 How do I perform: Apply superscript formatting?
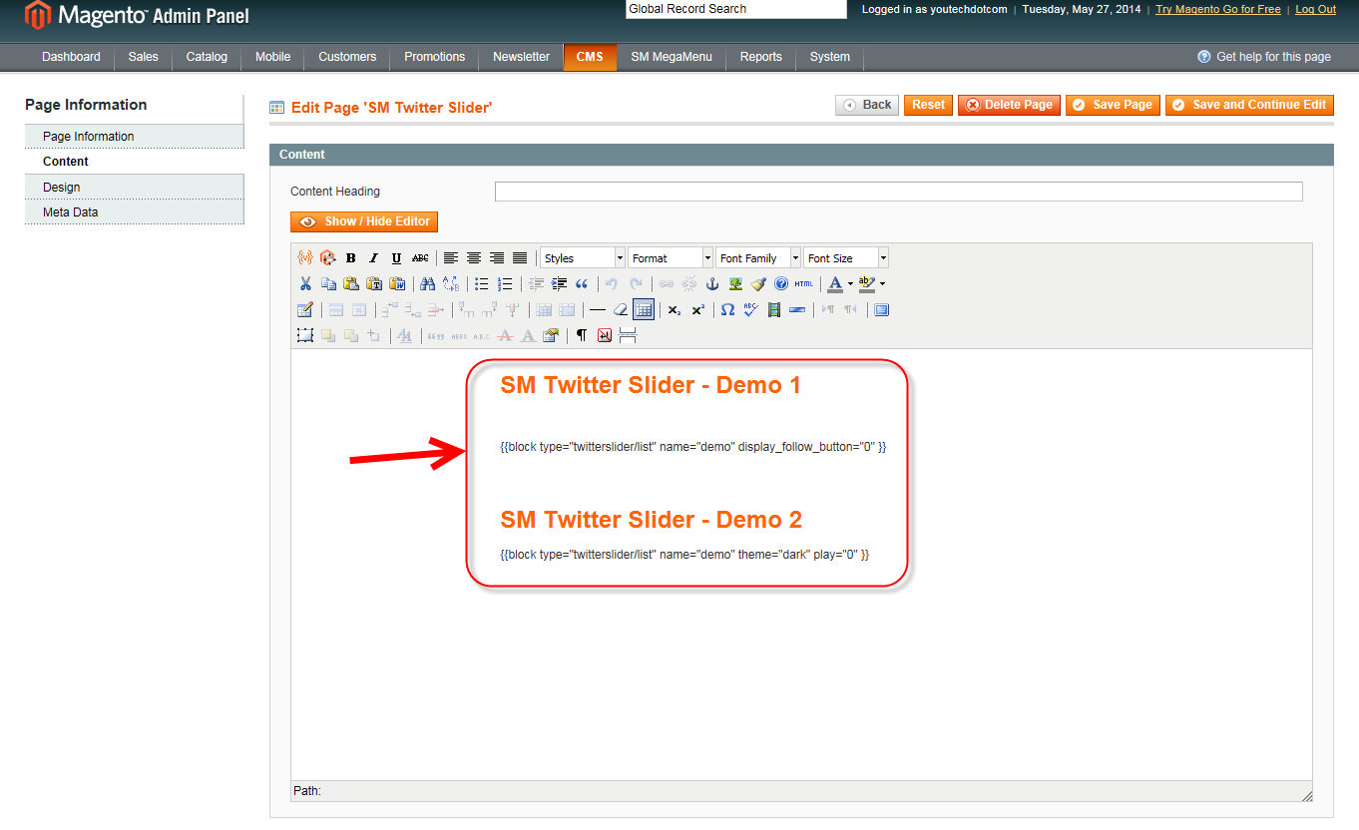pos(697,309)
